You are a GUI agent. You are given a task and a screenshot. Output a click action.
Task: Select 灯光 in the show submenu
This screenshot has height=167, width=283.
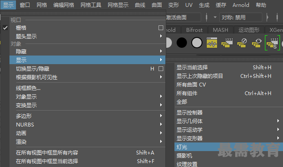click(x=229, y=147)
